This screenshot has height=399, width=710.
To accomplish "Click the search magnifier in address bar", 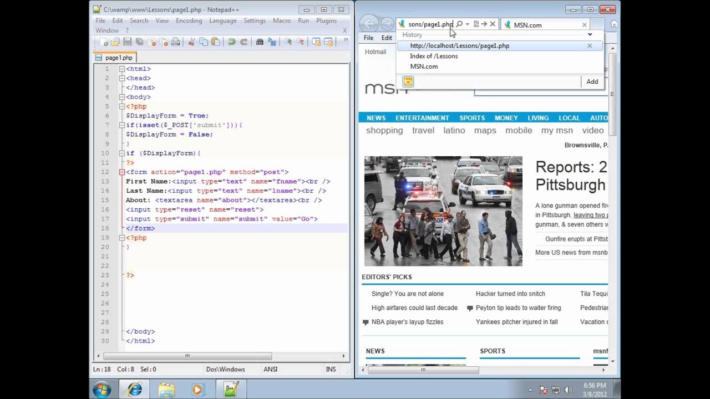I will pyautogui.click(x=459, y=24).
